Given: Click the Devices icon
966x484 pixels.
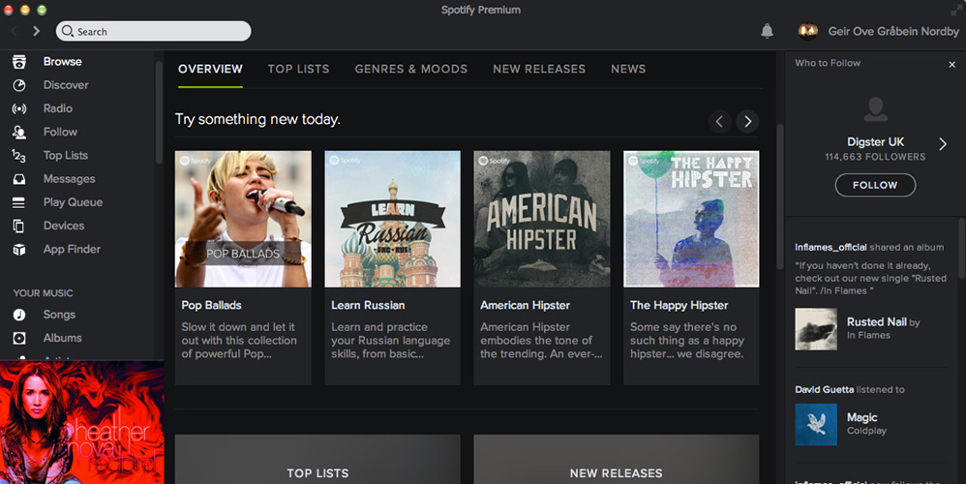Looking at the screenshot, I should pos(19,226).
